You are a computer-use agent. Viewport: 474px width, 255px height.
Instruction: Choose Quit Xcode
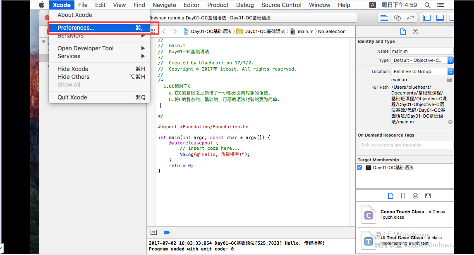[x=99, y=97]
